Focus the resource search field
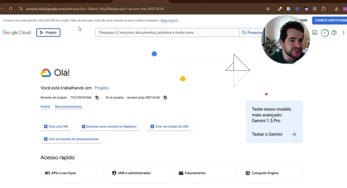 pos(167,32)
